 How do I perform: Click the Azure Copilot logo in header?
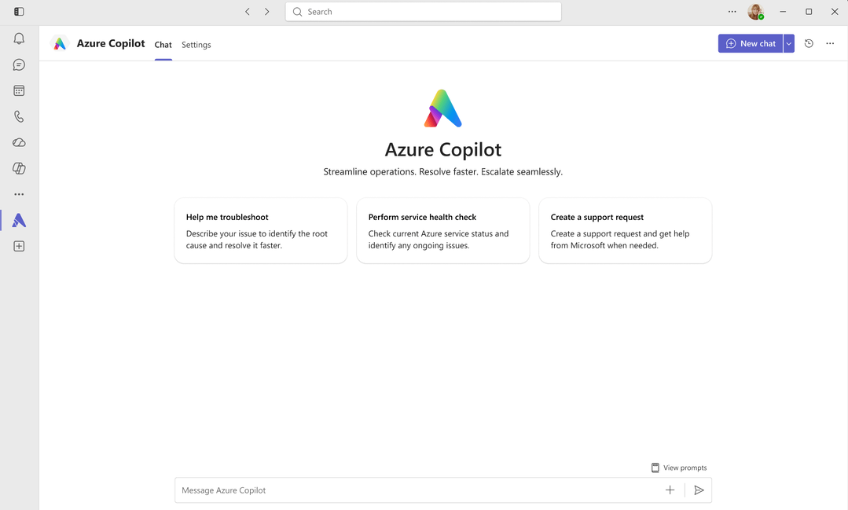(x=60, y=43)
